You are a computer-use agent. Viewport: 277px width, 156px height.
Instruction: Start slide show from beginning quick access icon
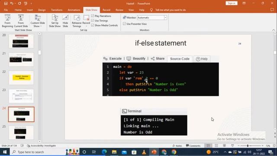coord(26,3)
